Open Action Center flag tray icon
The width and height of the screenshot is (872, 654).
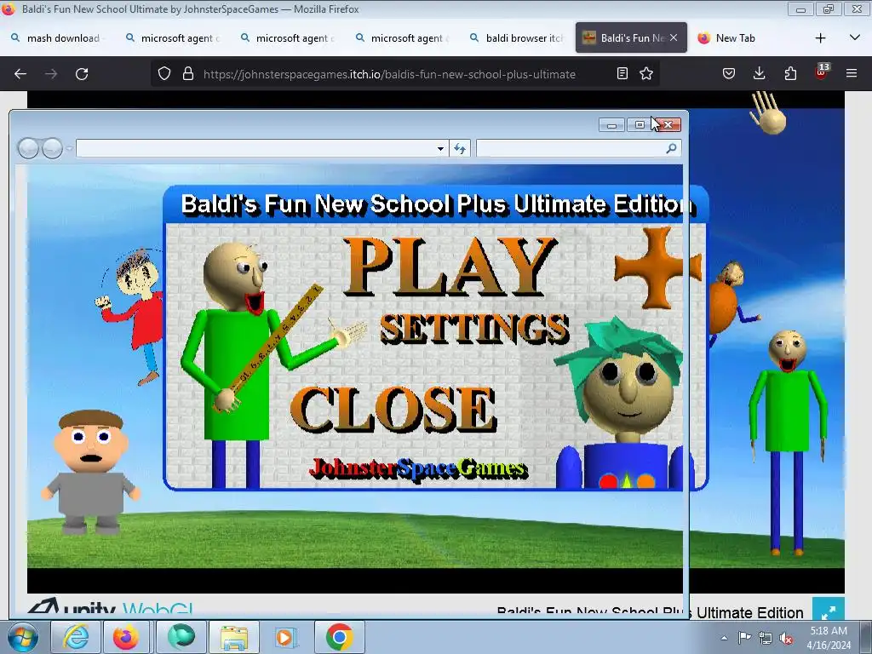pos(744,638)
